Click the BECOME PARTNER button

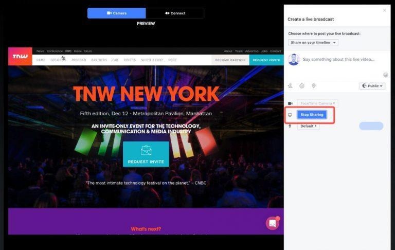[230, 60]
